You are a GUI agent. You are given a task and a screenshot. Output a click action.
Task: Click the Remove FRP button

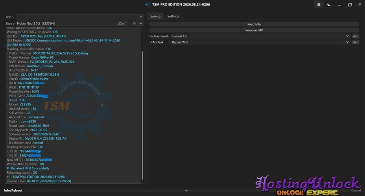click(254, 30)
